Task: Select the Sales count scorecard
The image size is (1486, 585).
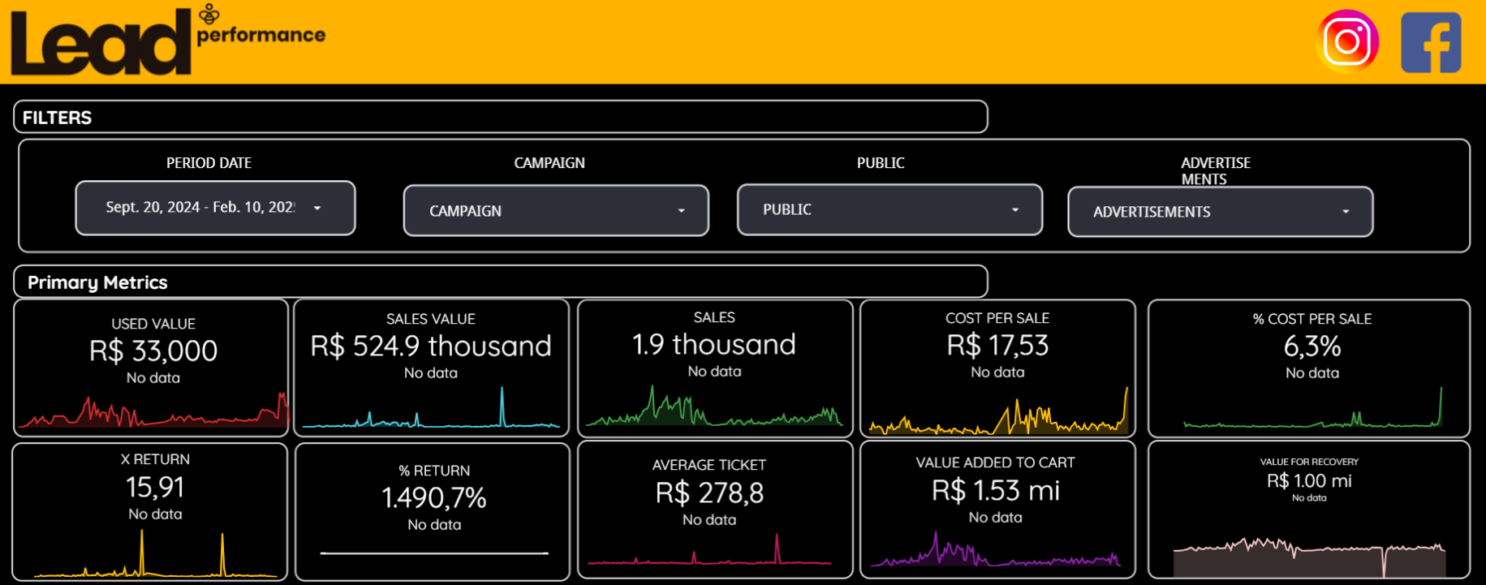Action: [x=714, y=345]
